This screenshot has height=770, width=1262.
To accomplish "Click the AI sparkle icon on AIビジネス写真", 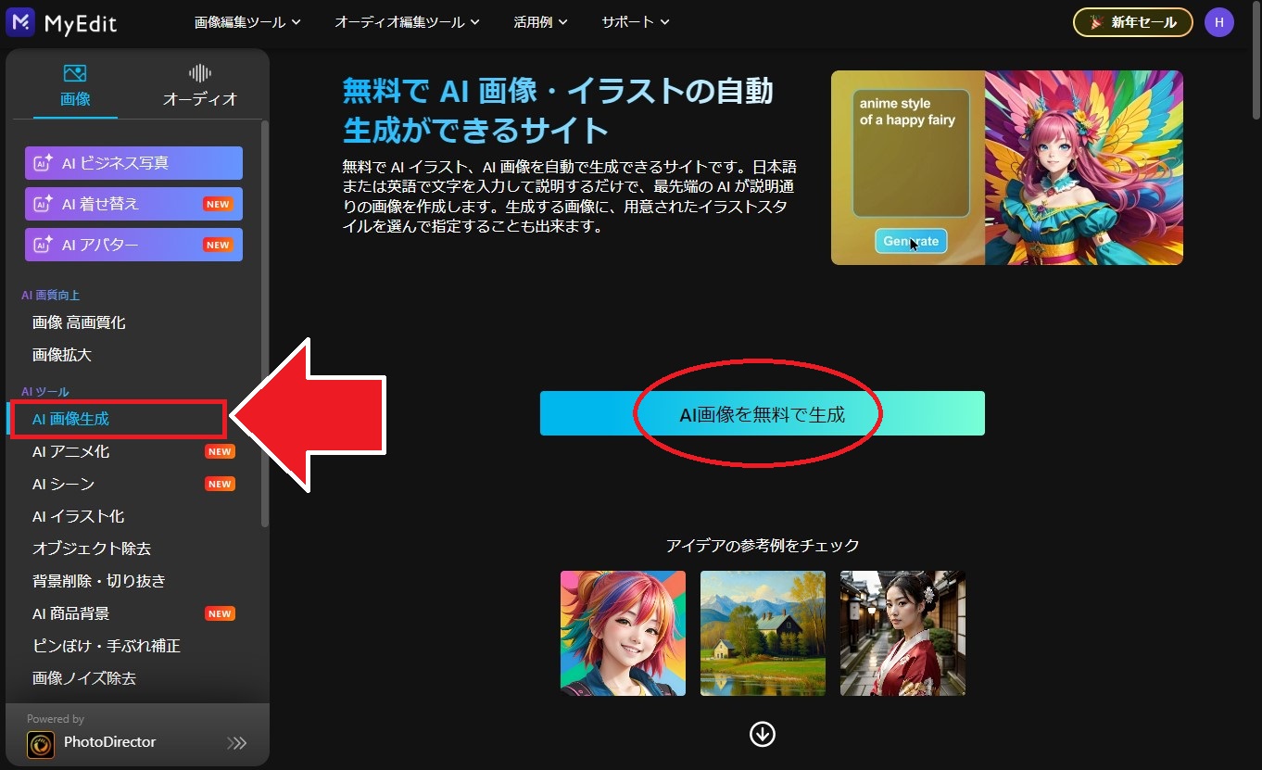I will (x=43, y=163).
